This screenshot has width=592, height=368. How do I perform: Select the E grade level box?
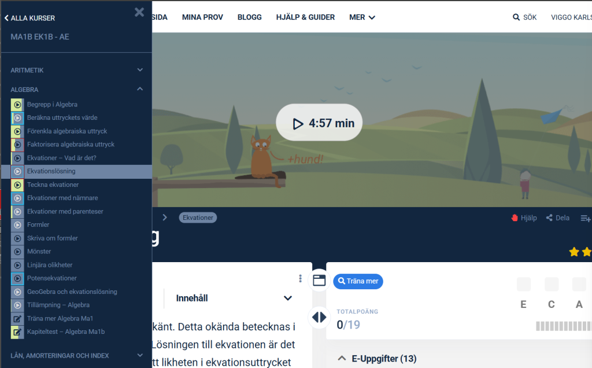click(524, 284)
